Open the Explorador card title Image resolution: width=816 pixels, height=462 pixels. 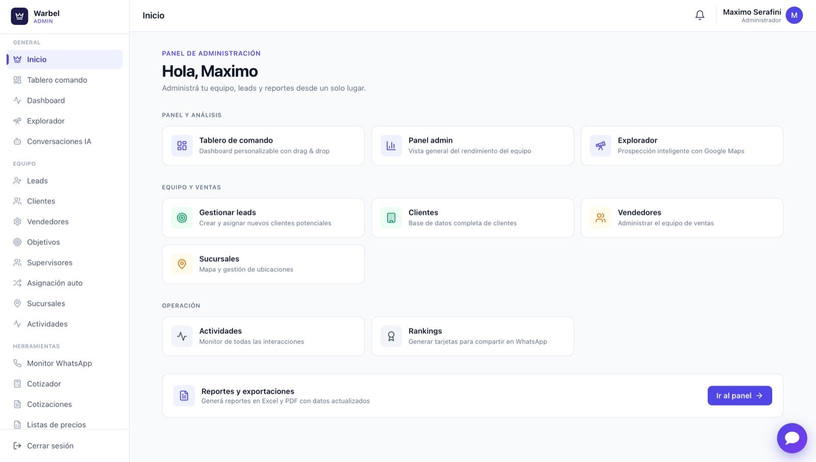pos(637,140)
